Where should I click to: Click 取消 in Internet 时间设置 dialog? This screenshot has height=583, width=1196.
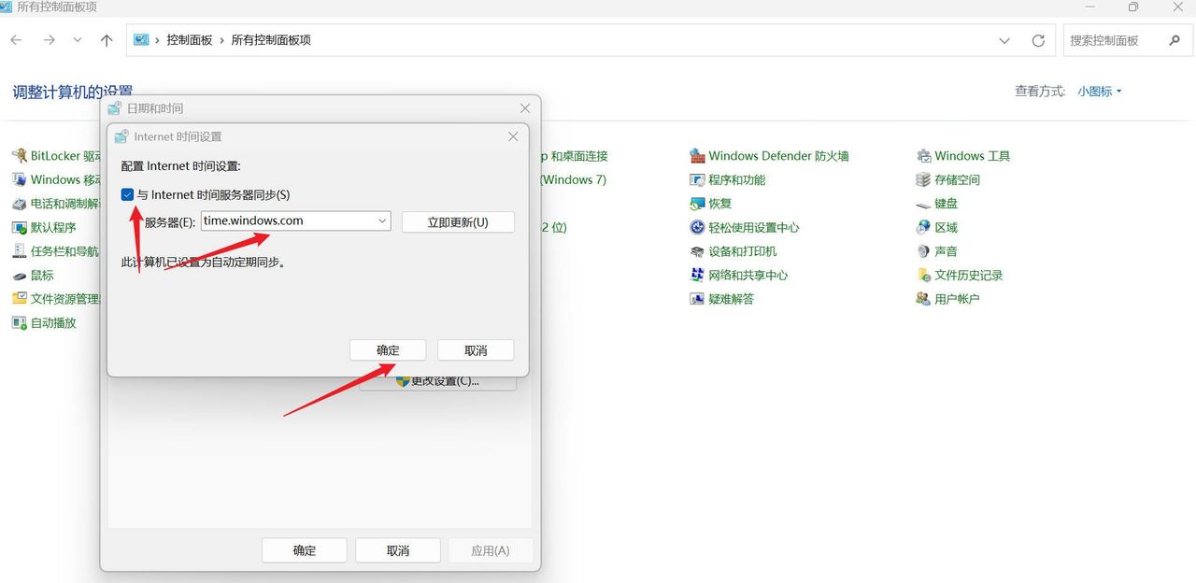tap(476, 350)
